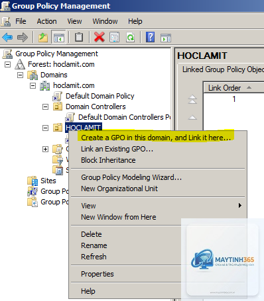The height and width of the screenshot is (301, 264).
Task: Collapse the HOCLAMIT OU node
Action: click(x=45, y=128)
